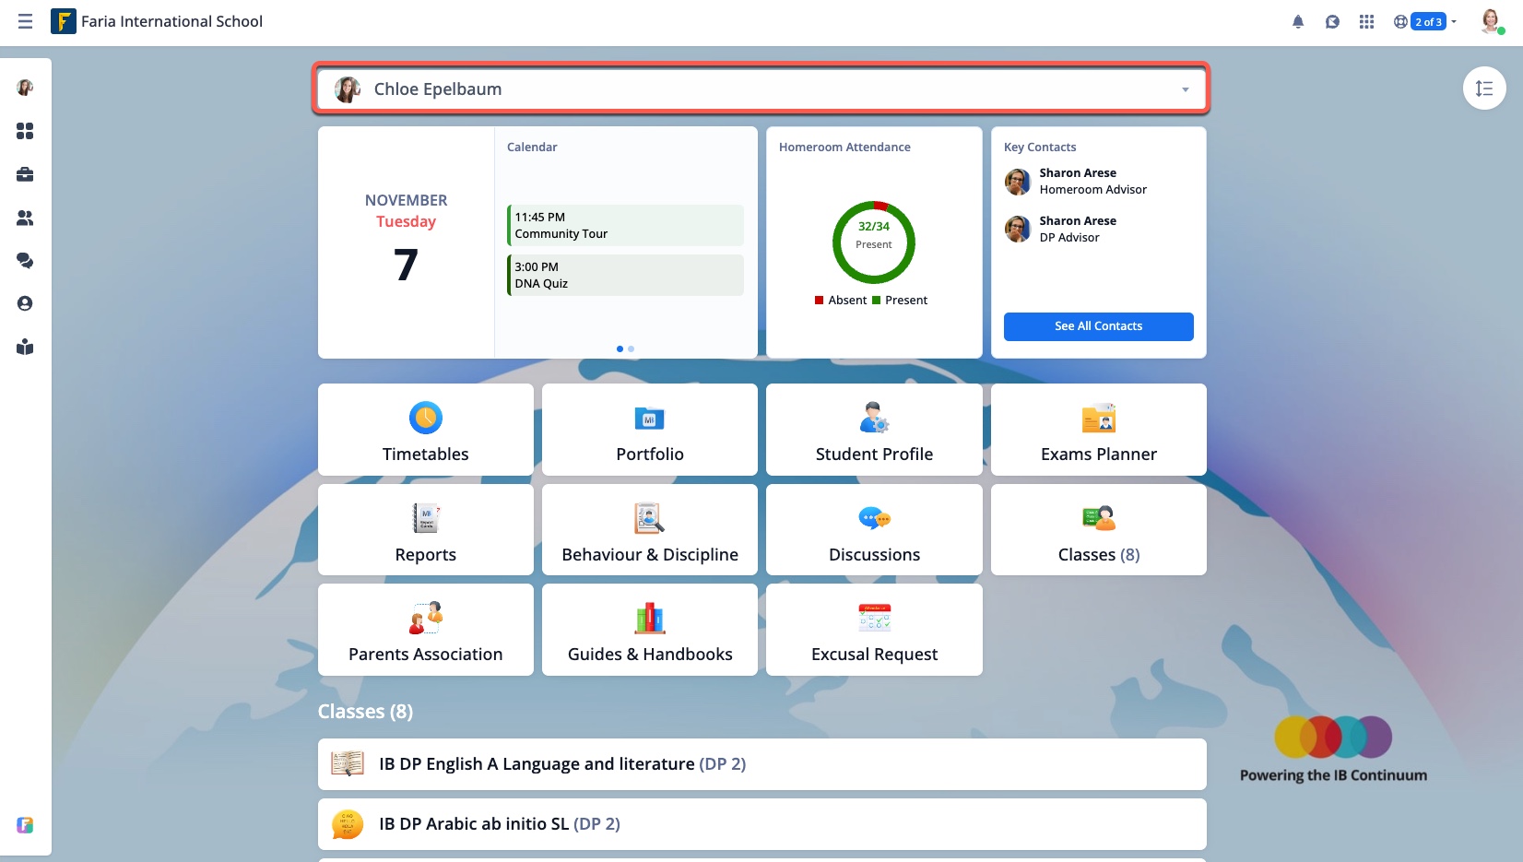Click the people group sidebar icon

click(x=25, y=218)
